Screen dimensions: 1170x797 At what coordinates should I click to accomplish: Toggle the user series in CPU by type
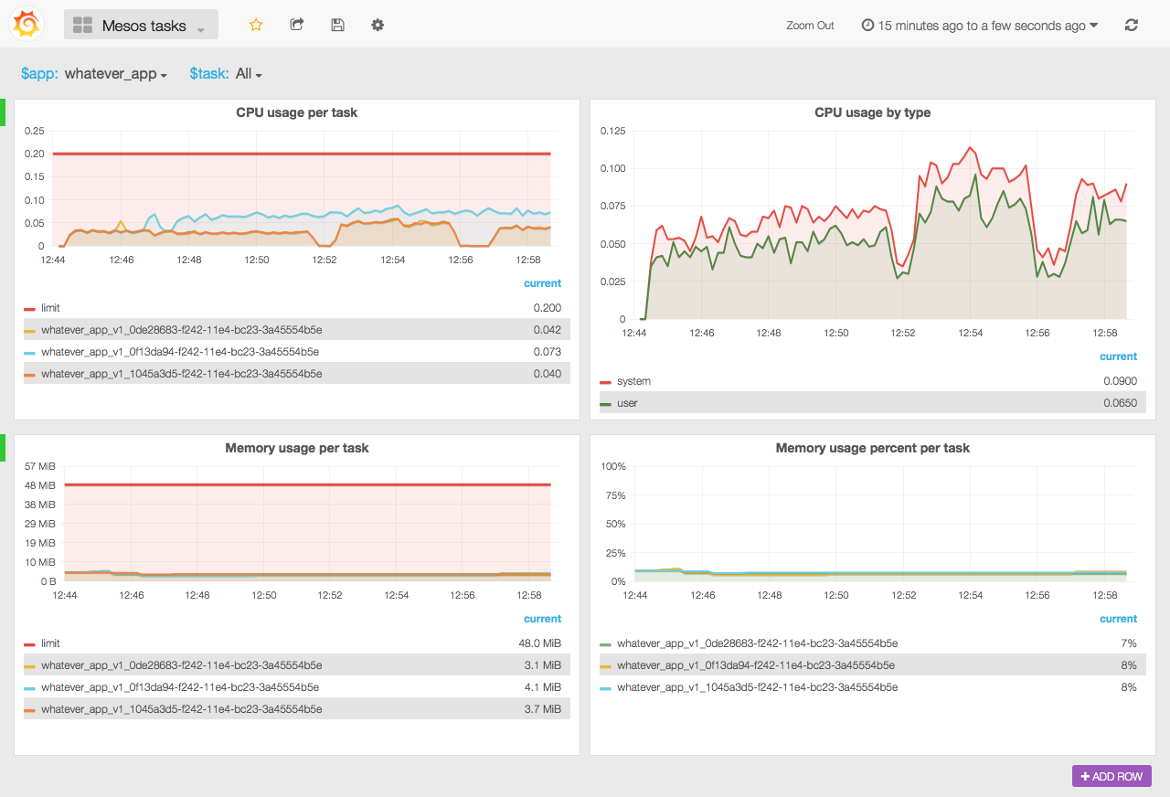627,403
